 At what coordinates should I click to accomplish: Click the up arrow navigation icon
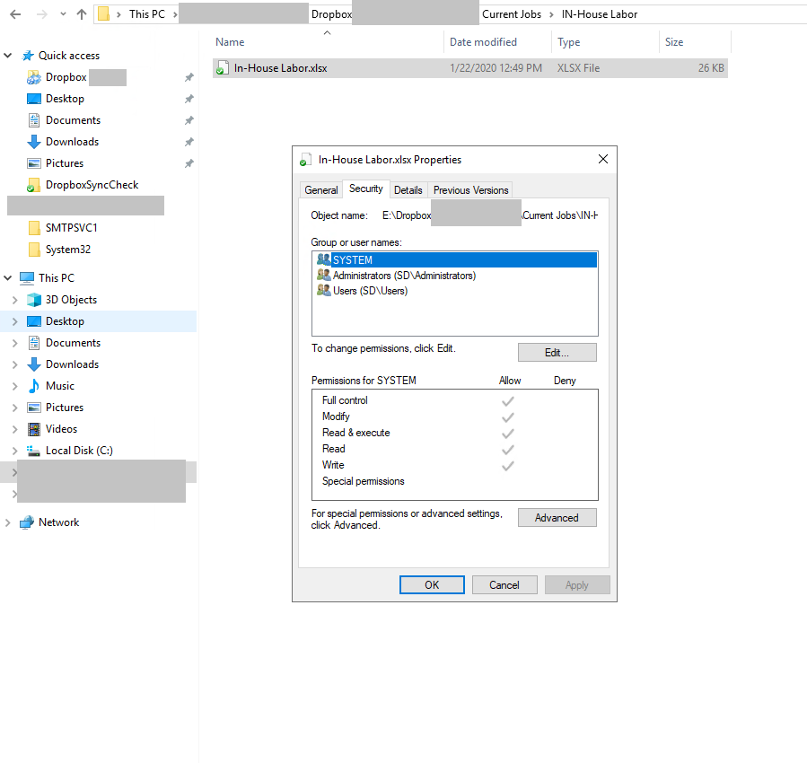tap(82, 13)
